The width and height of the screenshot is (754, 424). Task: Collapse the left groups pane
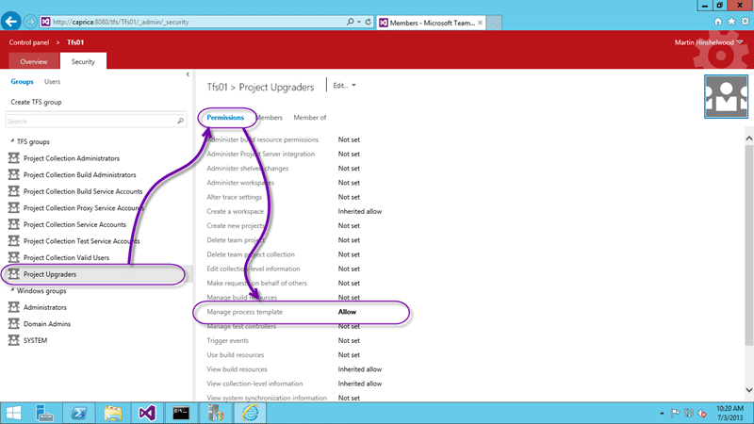[188, 74]
